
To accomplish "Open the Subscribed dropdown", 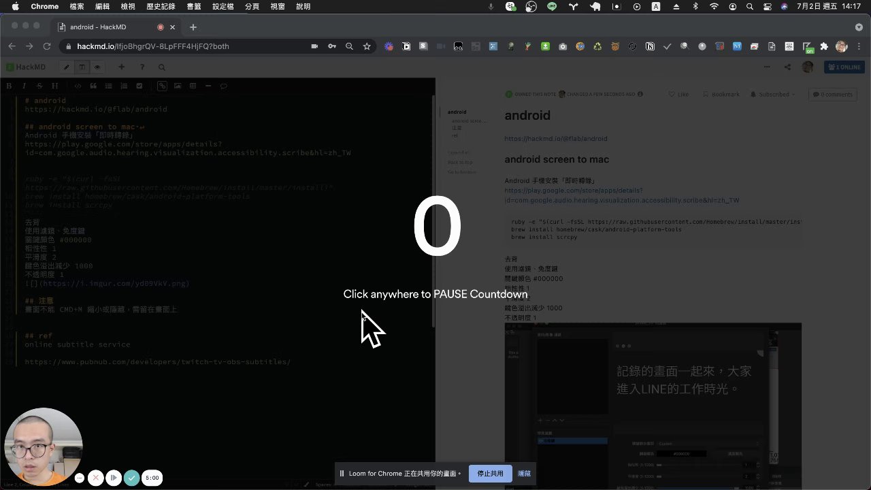I will click(772, 95).
